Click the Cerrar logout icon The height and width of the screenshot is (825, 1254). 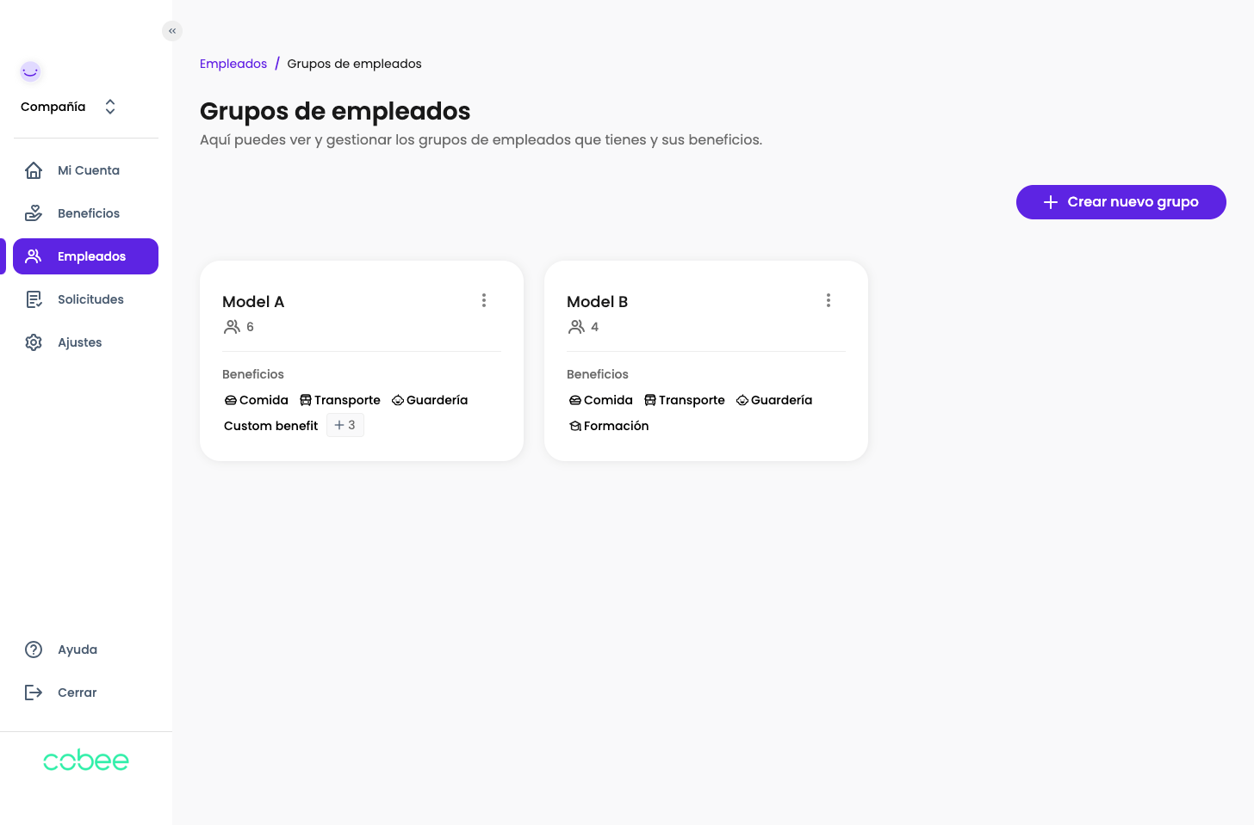click(x=34, y=693)
